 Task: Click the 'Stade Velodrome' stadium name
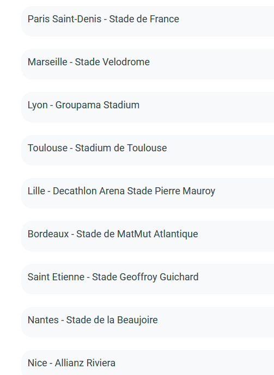112,62
